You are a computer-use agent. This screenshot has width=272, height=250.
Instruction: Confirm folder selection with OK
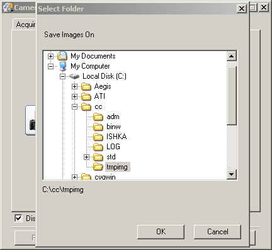pyautogui.click(x=161, y=232)
